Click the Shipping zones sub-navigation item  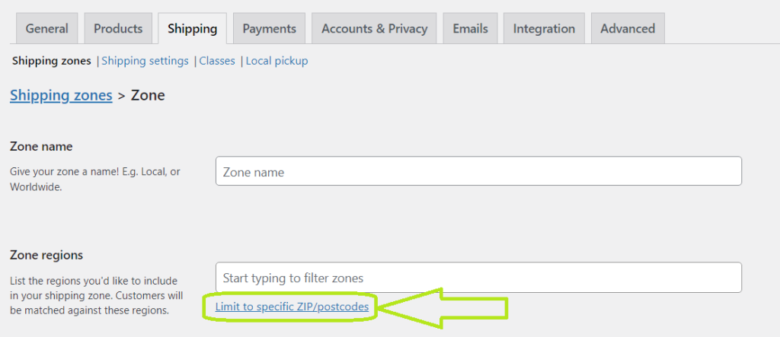click(51, 61)
